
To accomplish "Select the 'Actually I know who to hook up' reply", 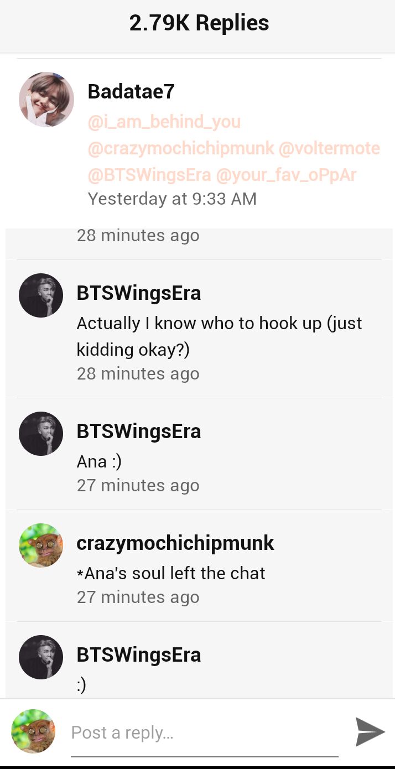I will [220, 336].
